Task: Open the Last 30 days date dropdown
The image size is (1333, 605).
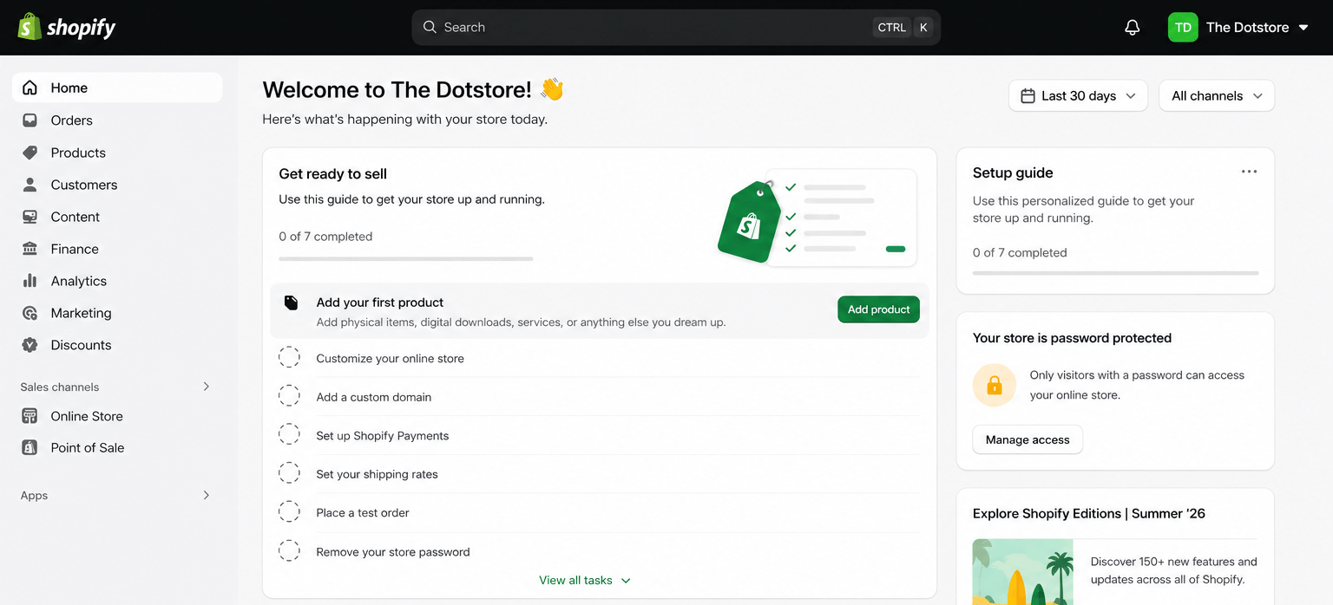Action: [1078, 95]
